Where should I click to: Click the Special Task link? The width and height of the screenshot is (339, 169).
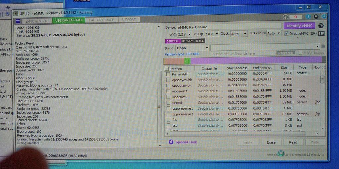[186, 142]
